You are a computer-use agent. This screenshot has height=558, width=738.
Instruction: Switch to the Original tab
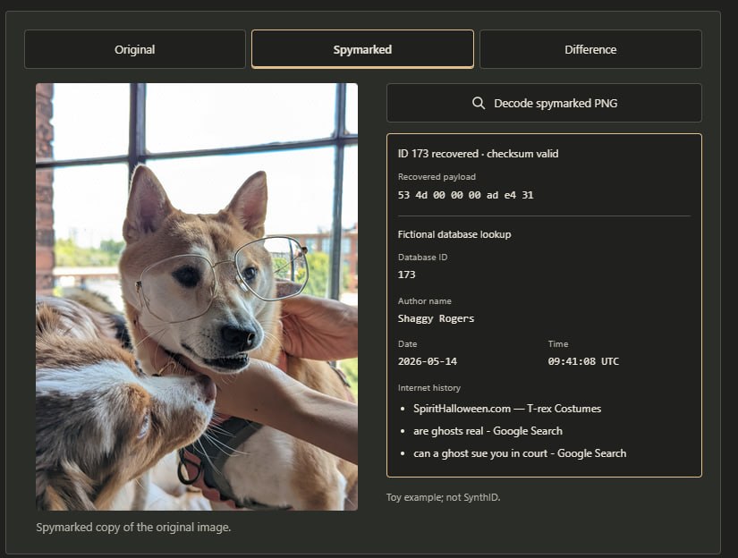pos(134,49)
